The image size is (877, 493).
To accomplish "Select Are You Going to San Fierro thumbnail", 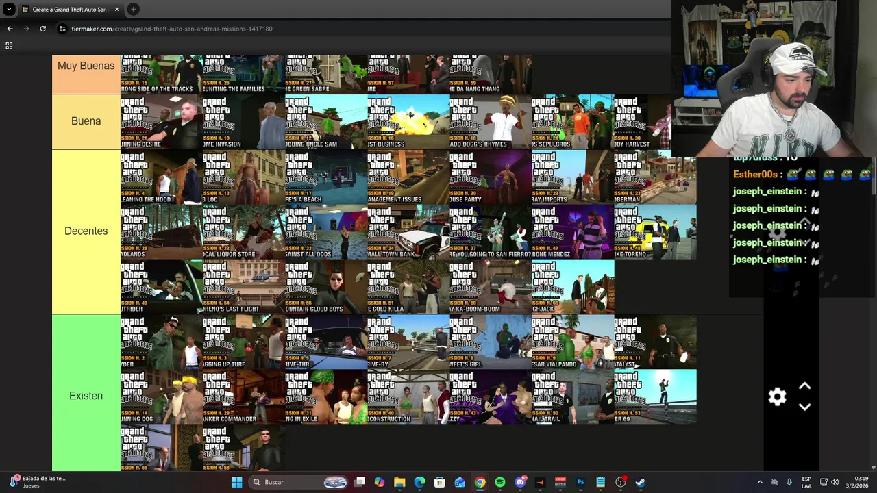I will pyautogui.click(x=491, y=231).
